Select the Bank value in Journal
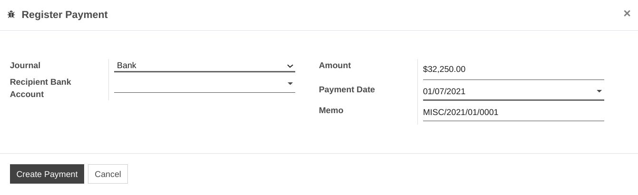The image size is (638, 195). coord(126,65)
